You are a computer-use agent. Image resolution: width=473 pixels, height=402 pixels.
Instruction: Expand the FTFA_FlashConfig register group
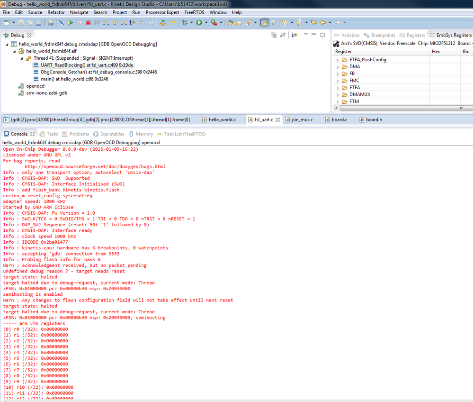338,60
